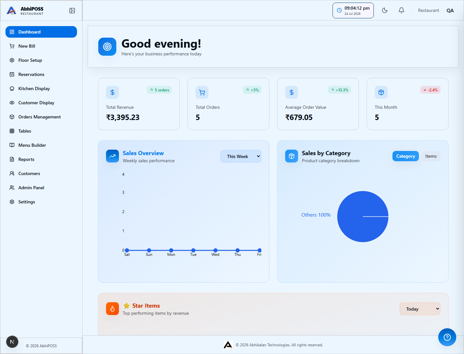
Task: Click the Customer Display eye icon
Action: (12, 103)
